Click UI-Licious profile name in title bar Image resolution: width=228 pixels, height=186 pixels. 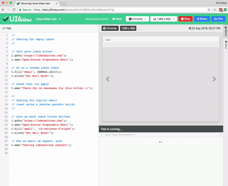pyautogui.click(x=221, y=3)
